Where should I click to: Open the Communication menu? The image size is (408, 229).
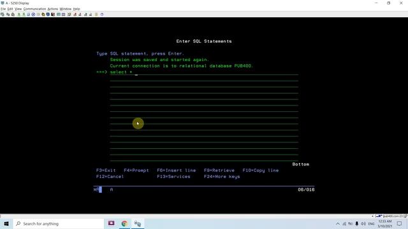point(34,9)
